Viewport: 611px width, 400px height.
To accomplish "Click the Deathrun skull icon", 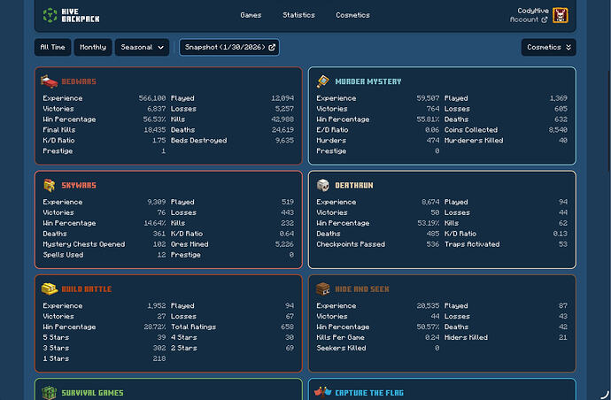I will tap(322, 185).
